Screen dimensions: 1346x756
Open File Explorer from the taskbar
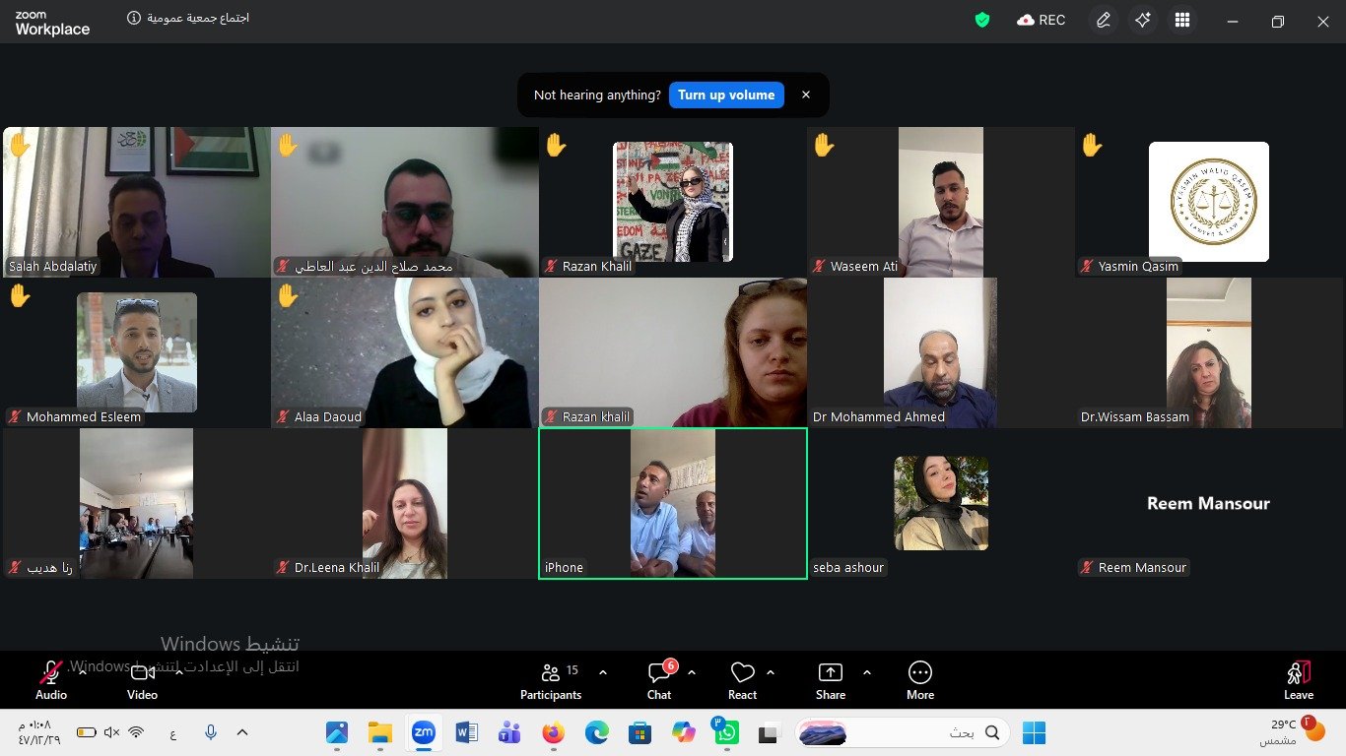(380, 732)
